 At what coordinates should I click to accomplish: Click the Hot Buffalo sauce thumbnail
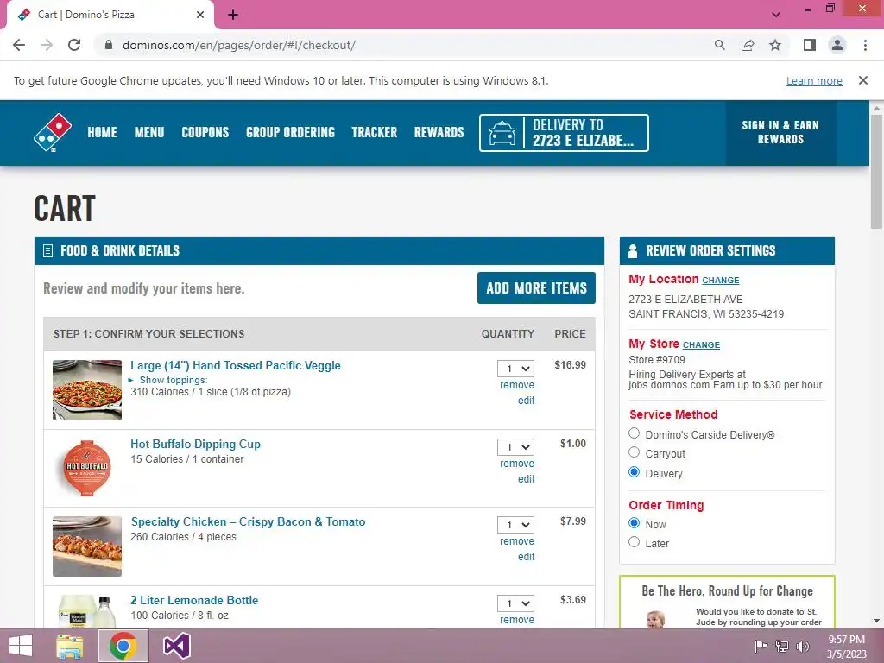tap(87, 468)
